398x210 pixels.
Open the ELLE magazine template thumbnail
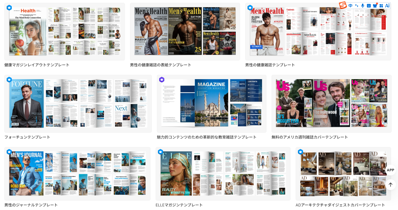point(223,174)
